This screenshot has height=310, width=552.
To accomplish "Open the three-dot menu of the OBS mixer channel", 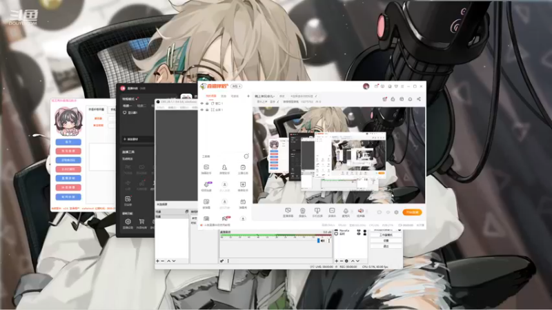I will (329, 240).
